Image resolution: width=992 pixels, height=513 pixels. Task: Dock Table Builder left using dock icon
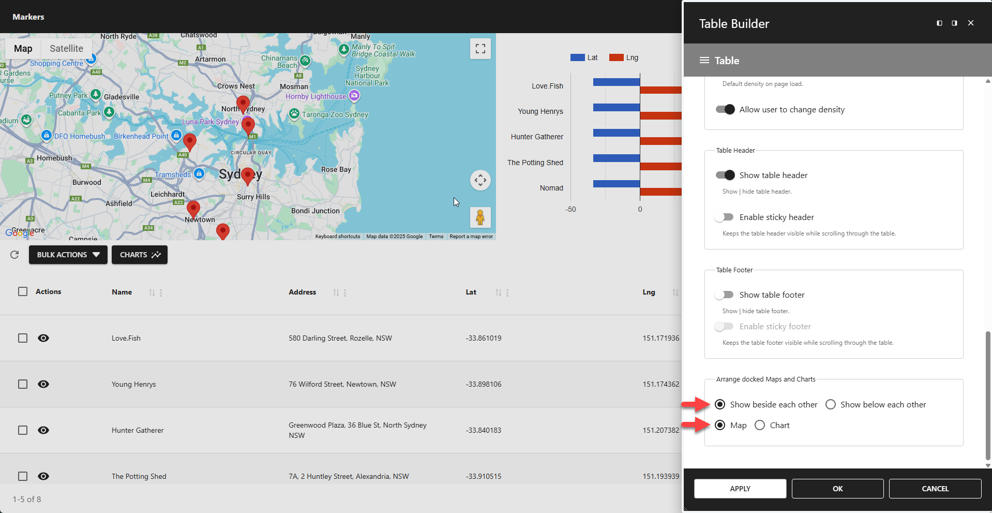pyautogui.click(x=939, y=23)
